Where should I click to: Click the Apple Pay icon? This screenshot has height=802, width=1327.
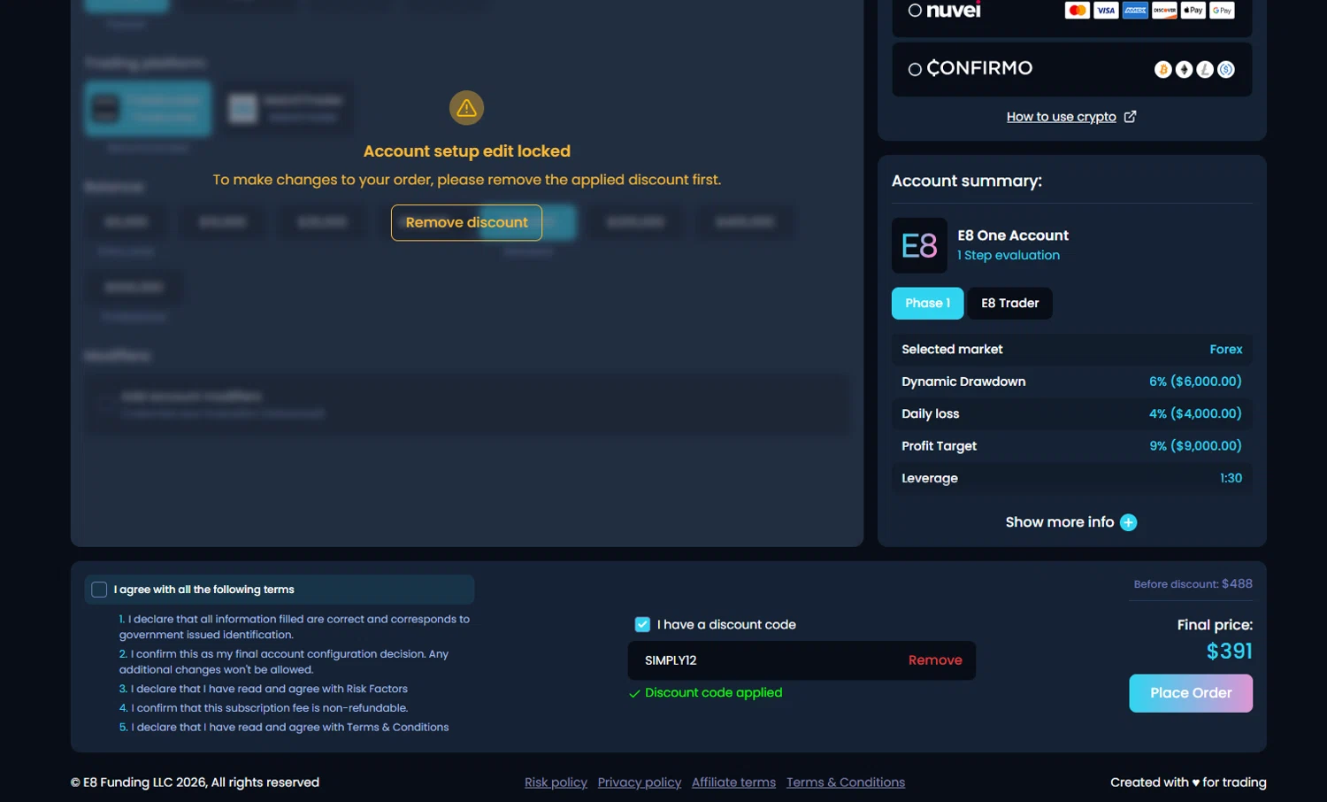(1193, 11)
